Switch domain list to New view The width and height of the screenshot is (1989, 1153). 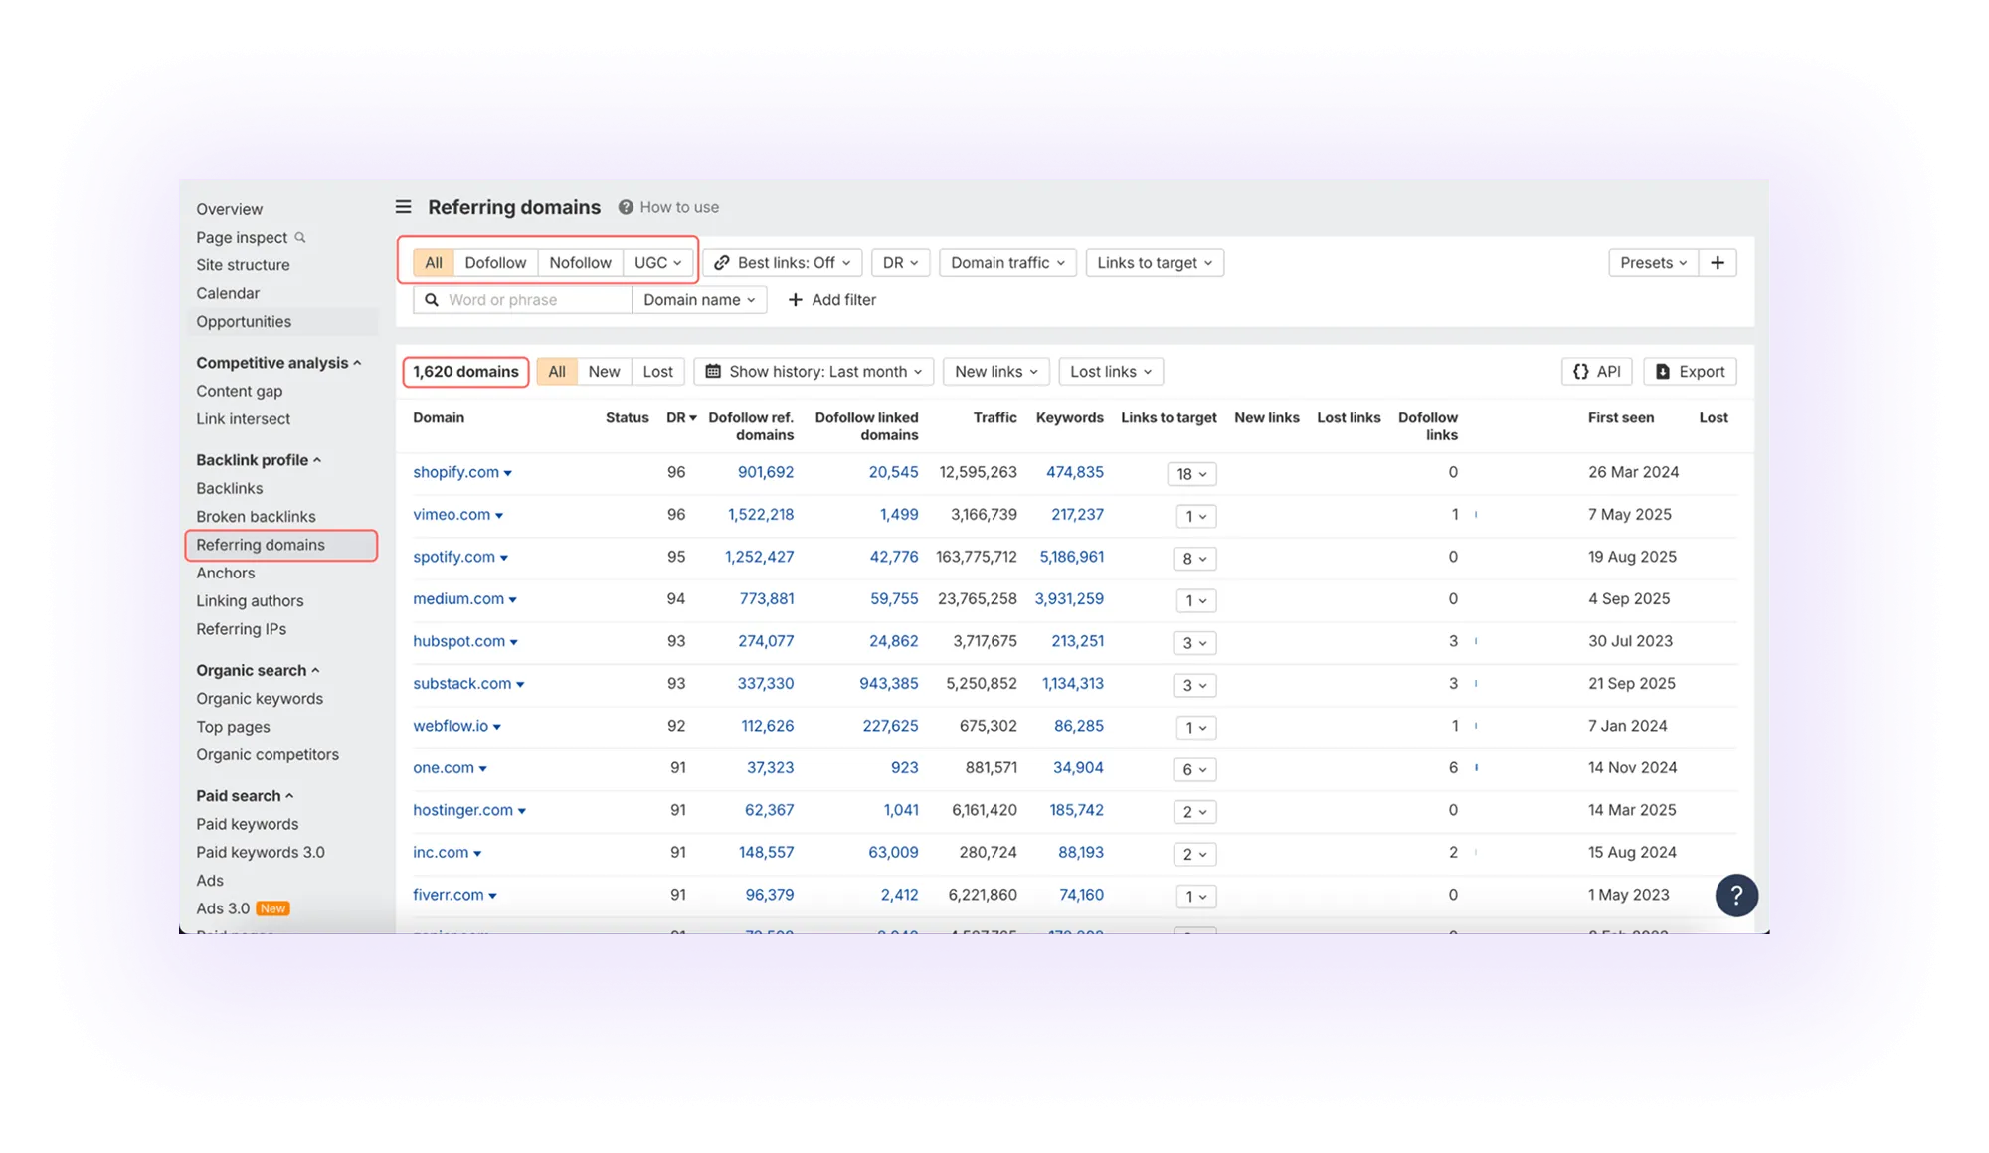(x=604, y=371)
